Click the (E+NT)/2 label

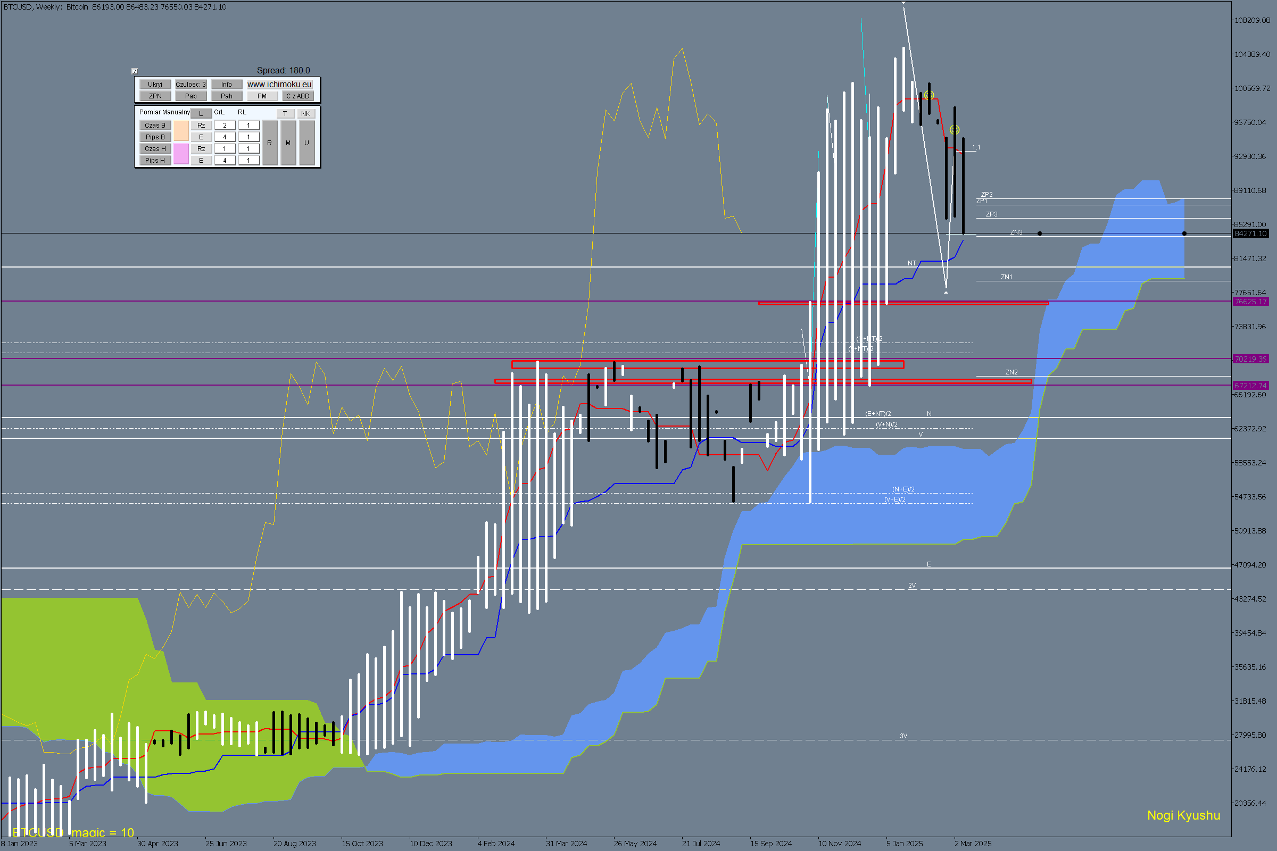tap(878, 414)
